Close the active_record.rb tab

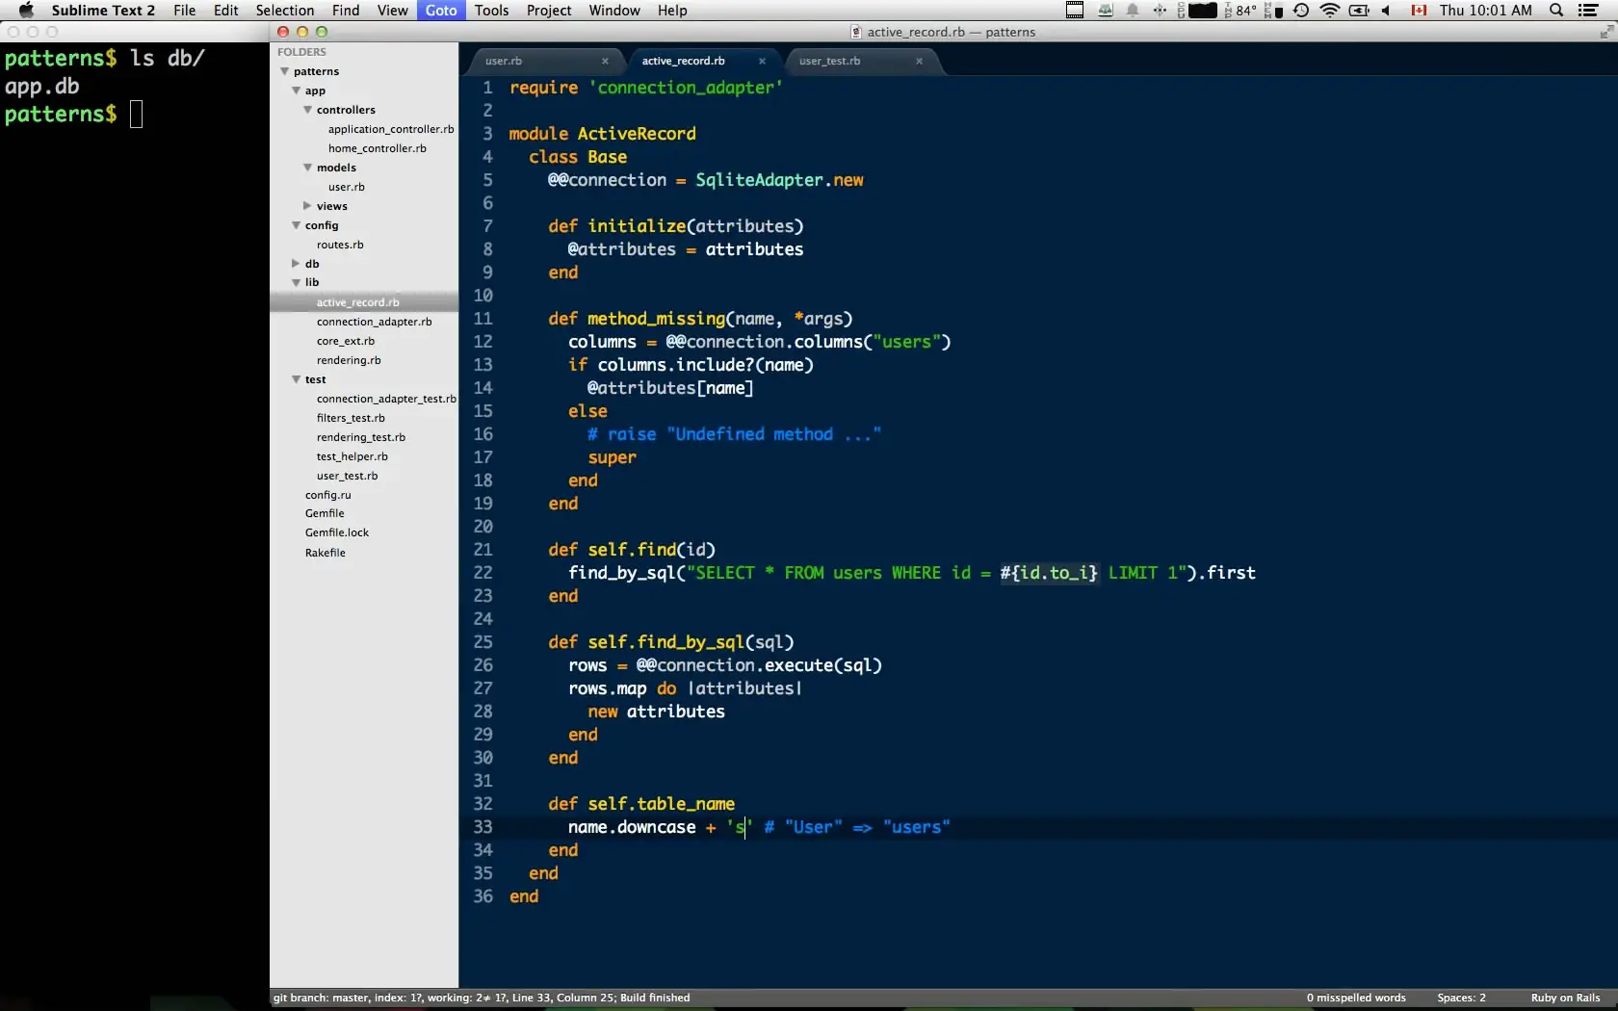click(x=762, y=61)
